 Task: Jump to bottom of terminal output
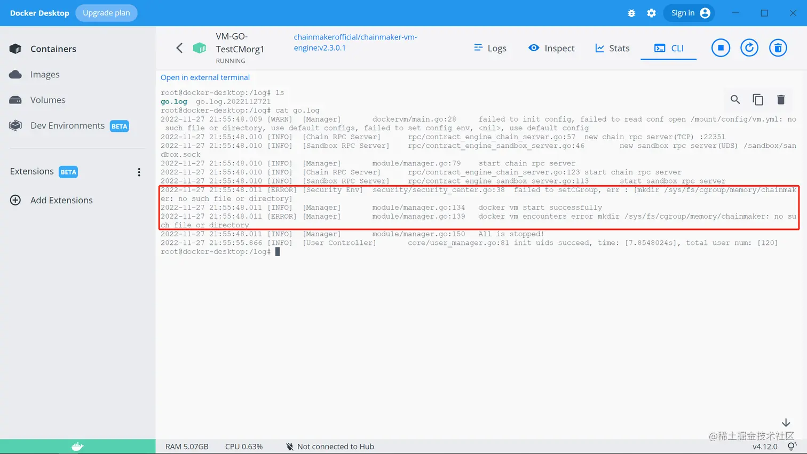click(x=786, y=423)
